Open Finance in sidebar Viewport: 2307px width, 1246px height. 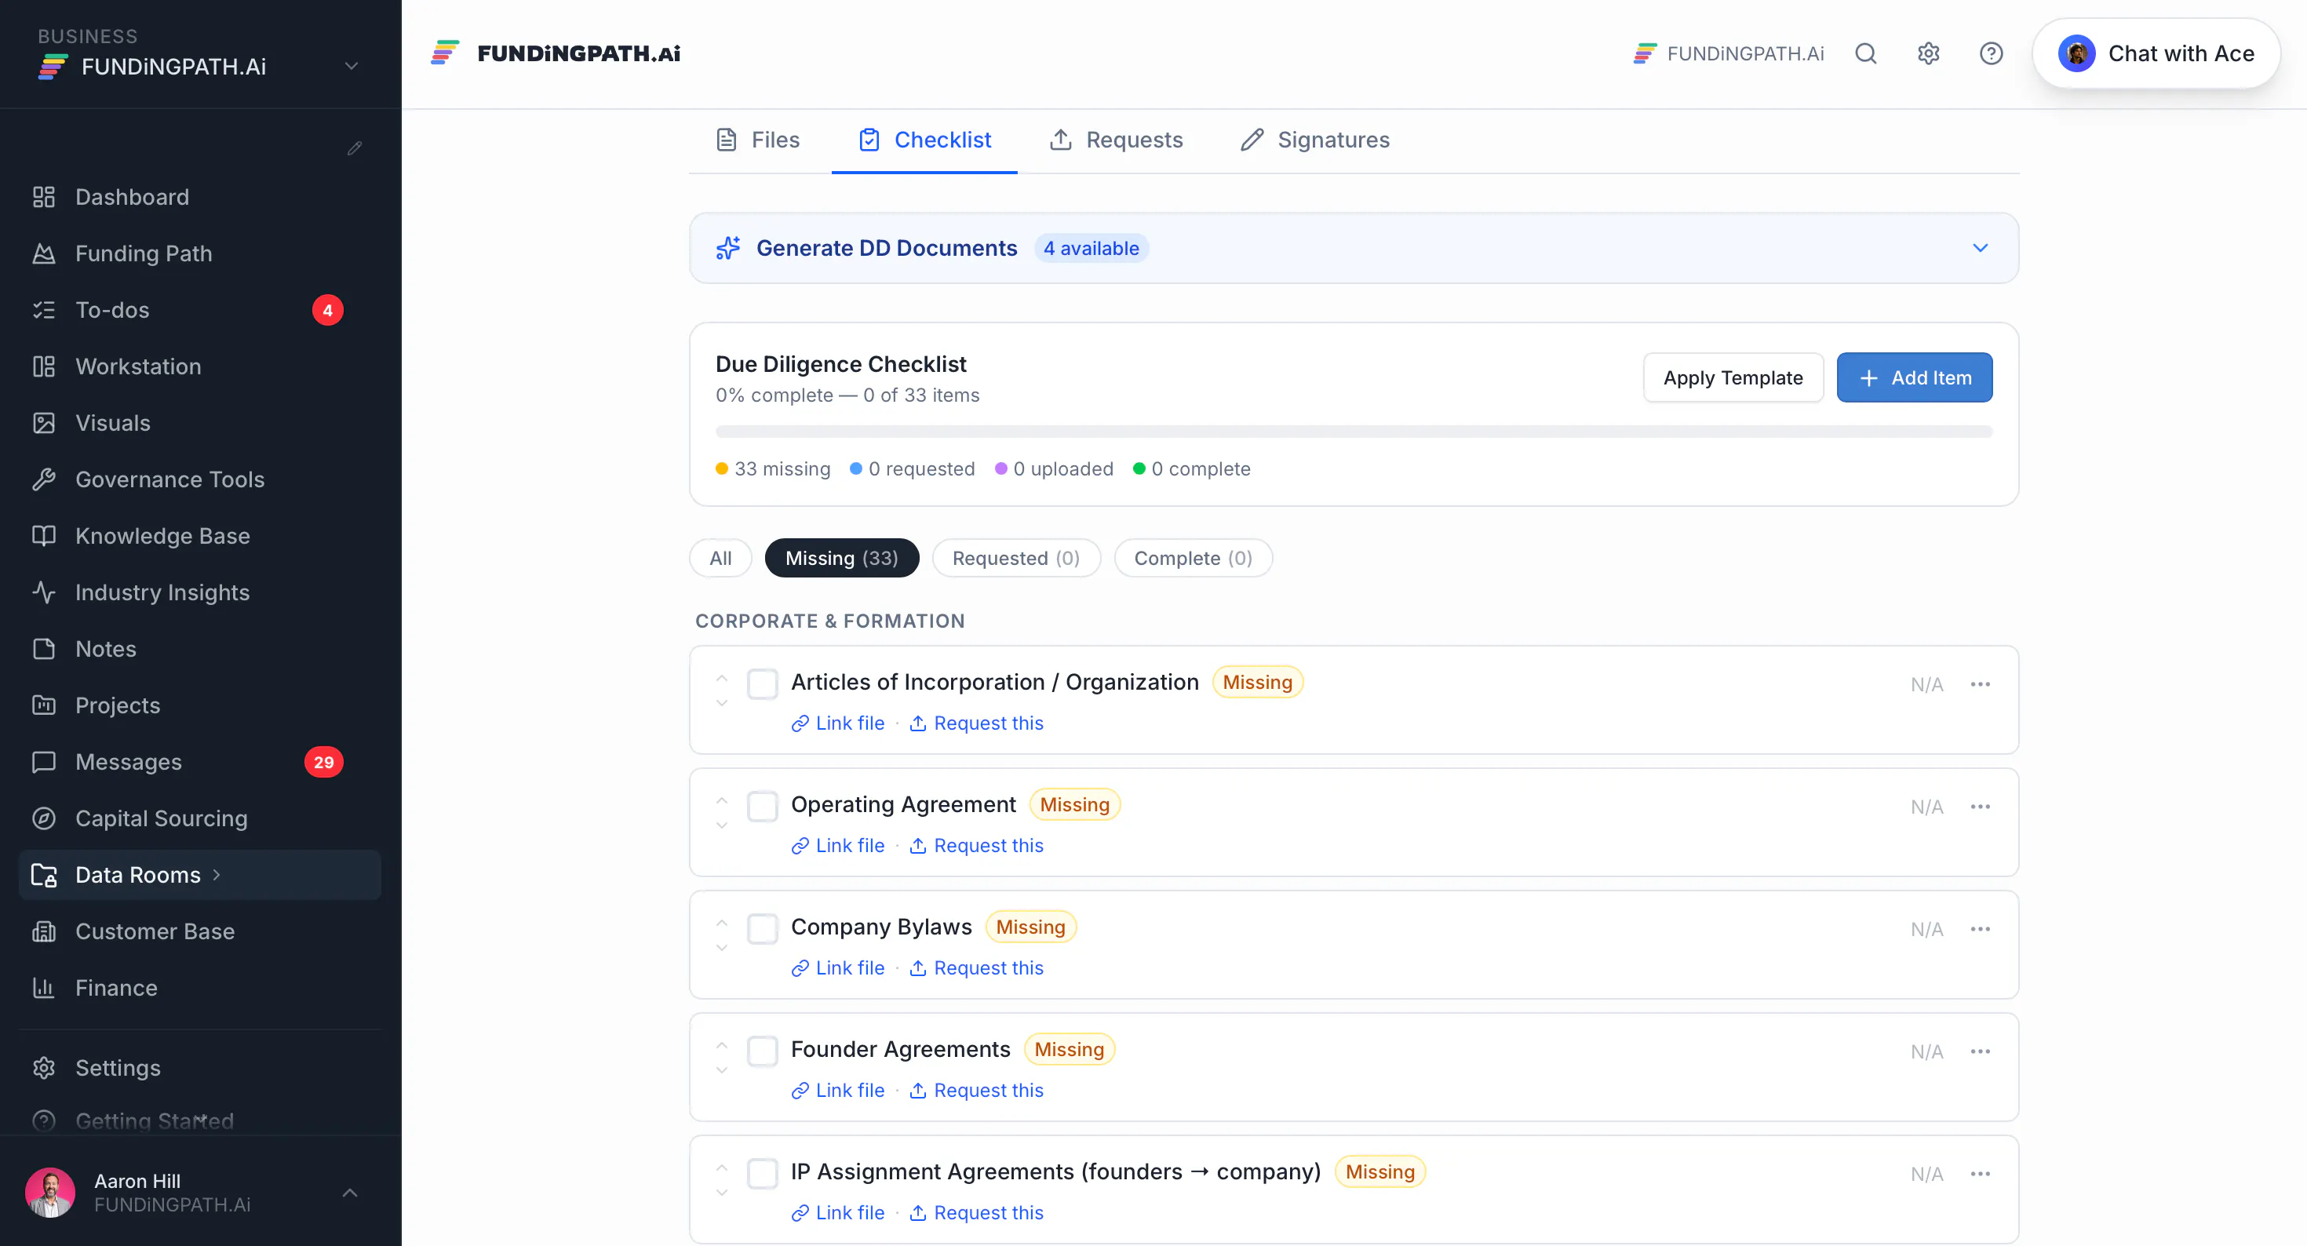coord(201,988)
